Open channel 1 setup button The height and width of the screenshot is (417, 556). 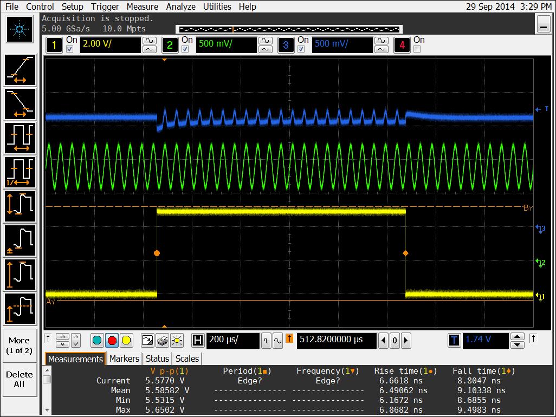[x=54, y=45]
